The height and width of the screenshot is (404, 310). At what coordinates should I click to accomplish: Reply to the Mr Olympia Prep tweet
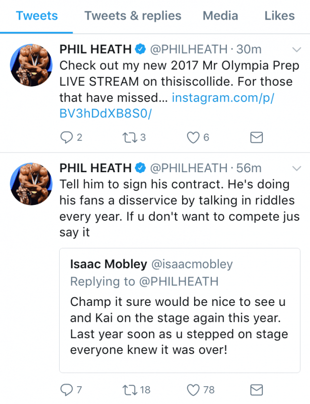66,138
